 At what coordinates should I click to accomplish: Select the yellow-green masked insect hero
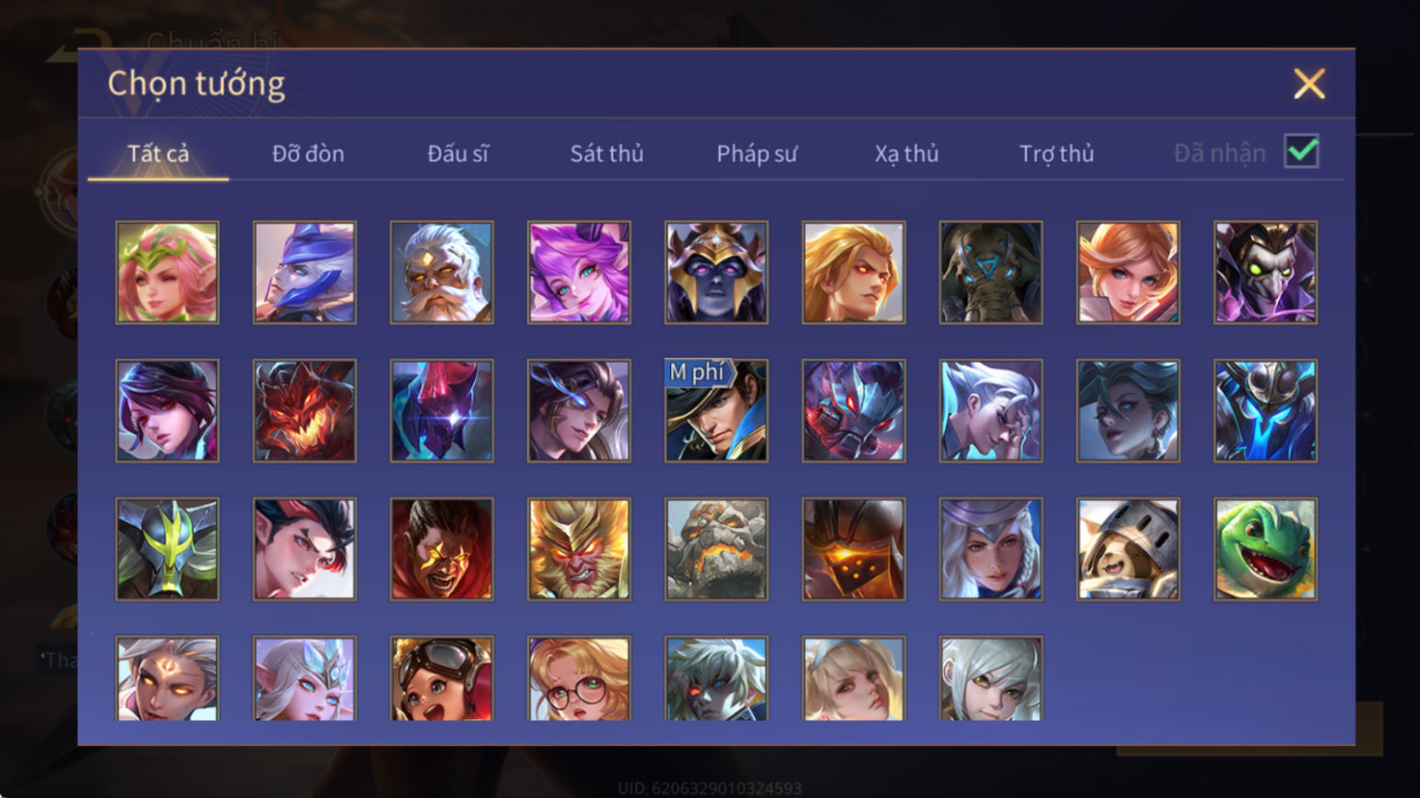(167, 549)
